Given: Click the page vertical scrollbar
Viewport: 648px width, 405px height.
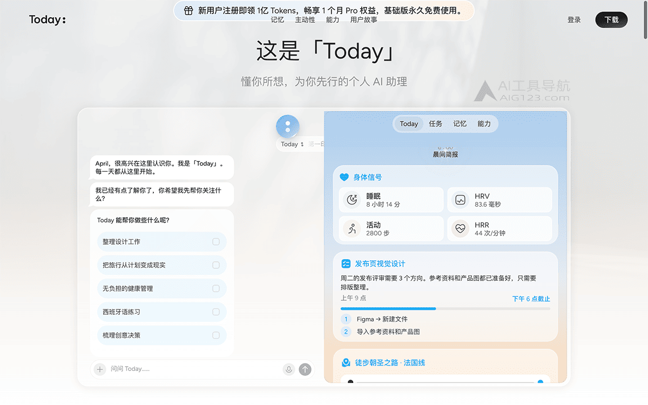Looking at the screenshot, I should [x=645, y=20].
